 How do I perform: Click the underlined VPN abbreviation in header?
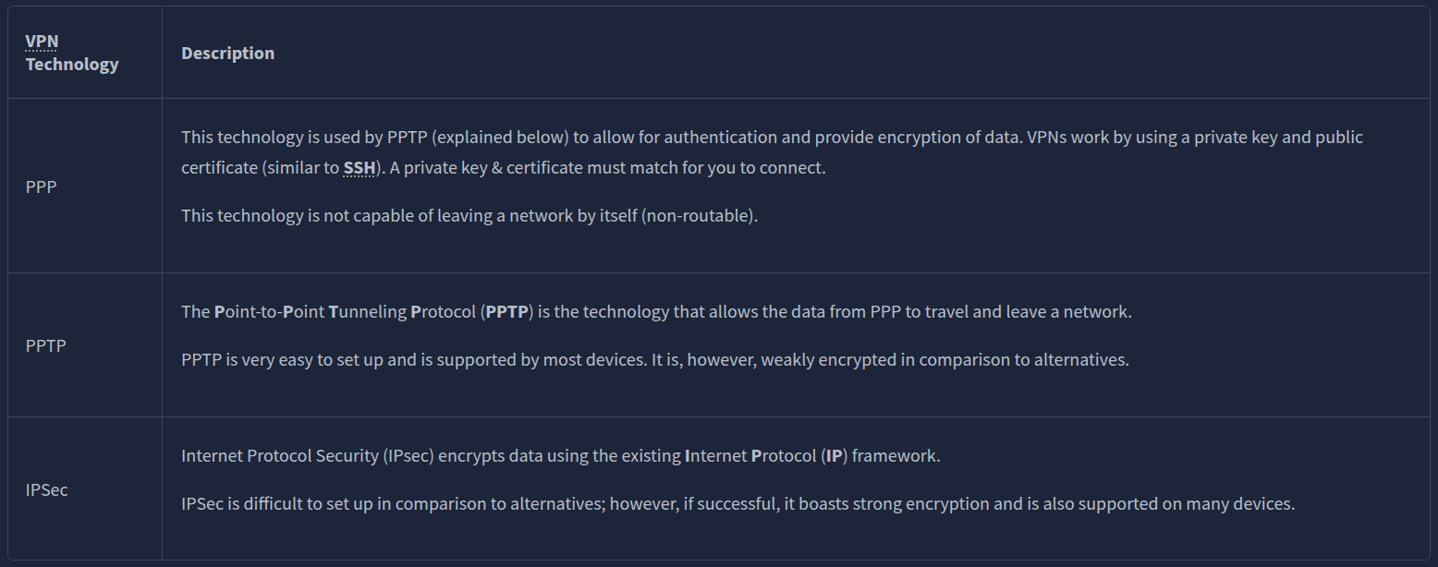(42, 42)
